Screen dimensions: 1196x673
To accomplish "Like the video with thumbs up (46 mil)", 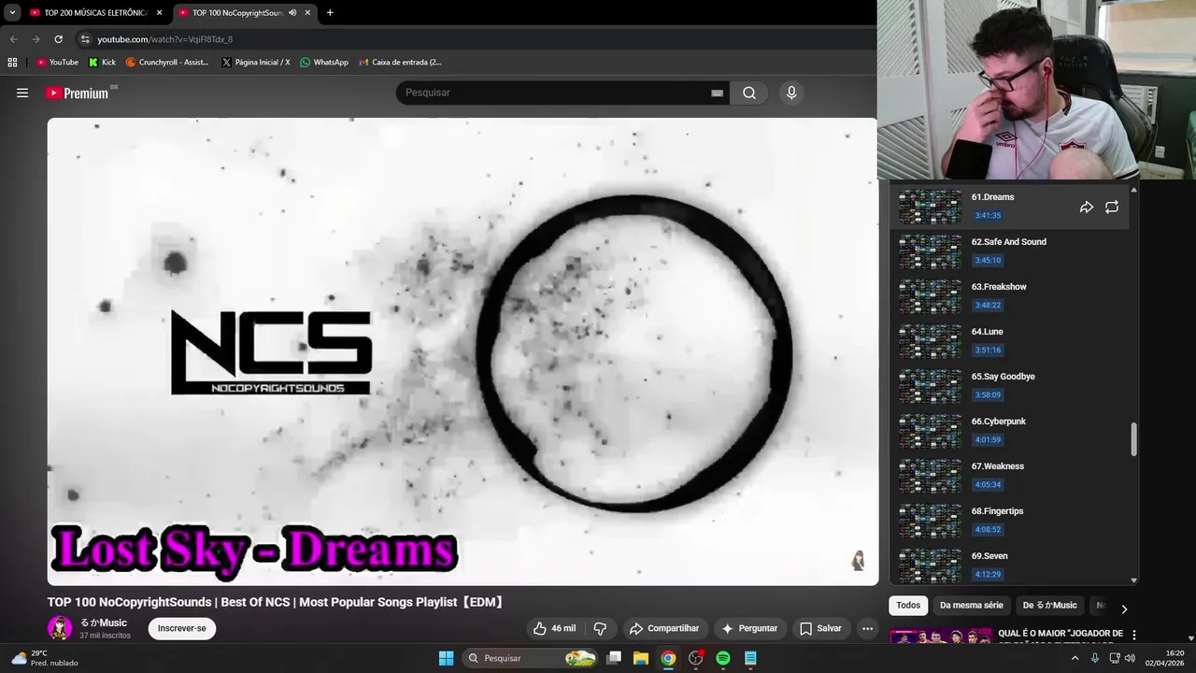I will [x=554, y=628].
